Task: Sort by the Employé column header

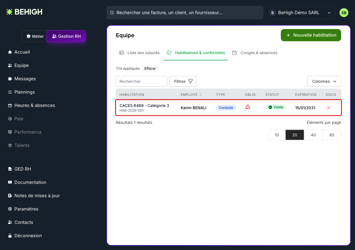Action: coord(191,95)
